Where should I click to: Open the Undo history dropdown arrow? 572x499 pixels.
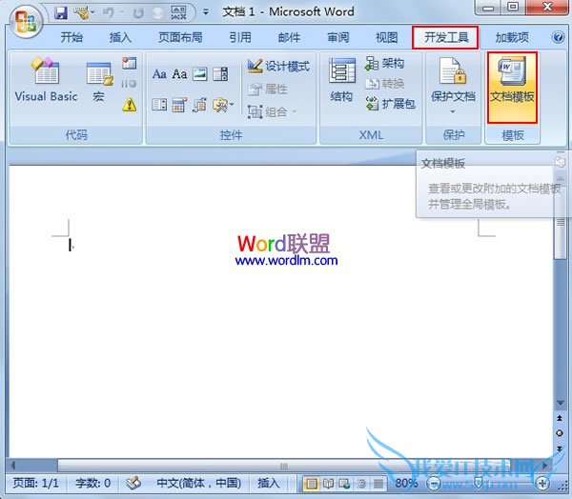point(121,13)
